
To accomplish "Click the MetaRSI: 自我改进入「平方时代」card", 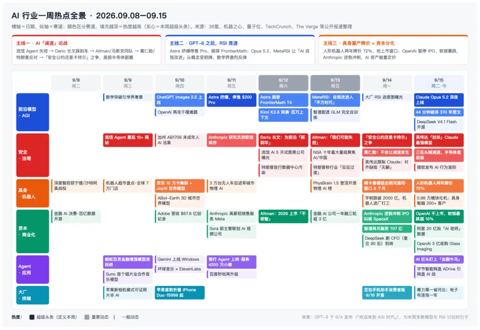I will point(335,100).
